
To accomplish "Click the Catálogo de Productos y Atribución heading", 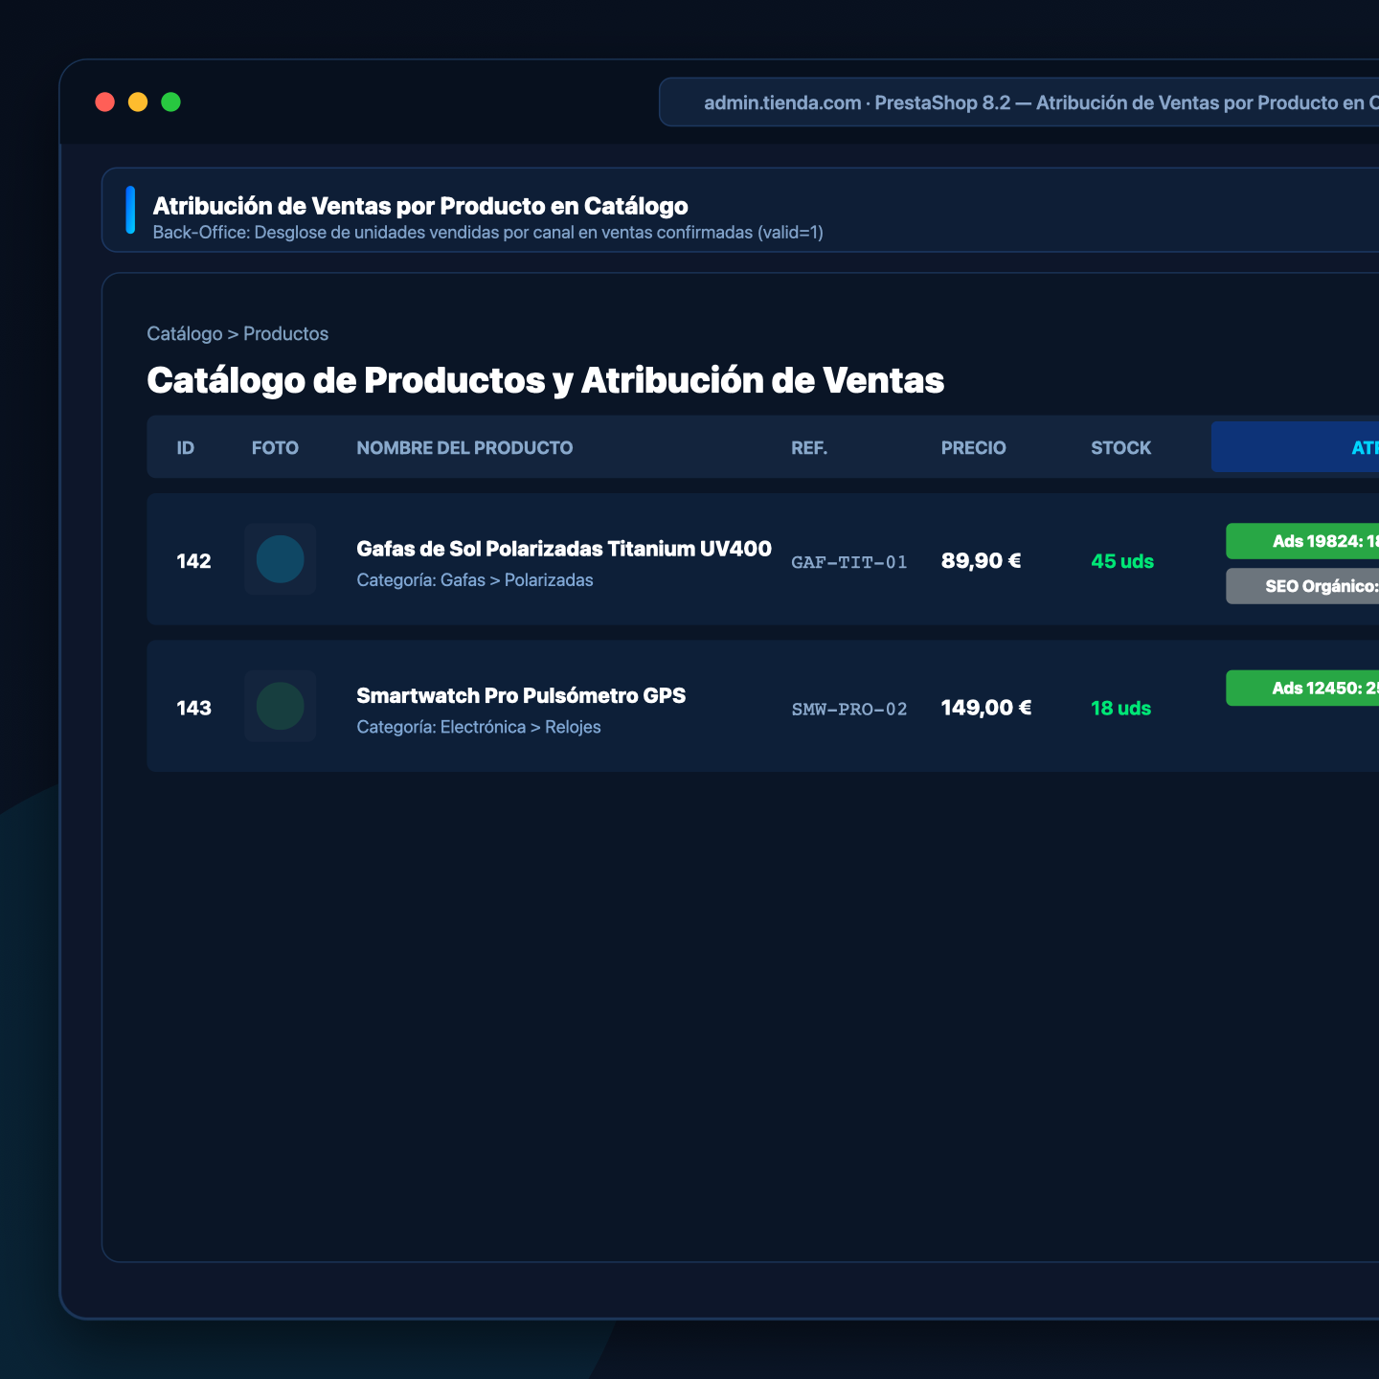I will [546, 380].
